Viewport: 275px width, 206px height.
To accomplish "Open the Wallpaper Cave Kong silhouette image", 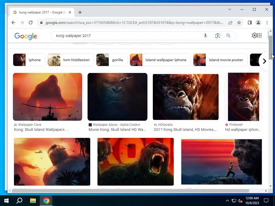I will point(48,97).
